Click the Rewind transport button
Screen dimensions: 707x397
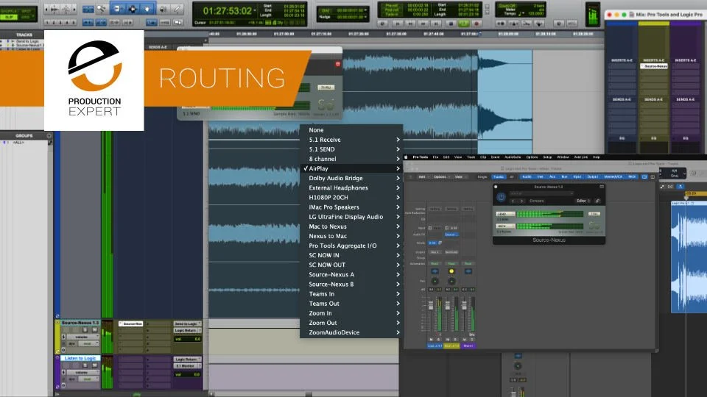click(x=411, y=23)
